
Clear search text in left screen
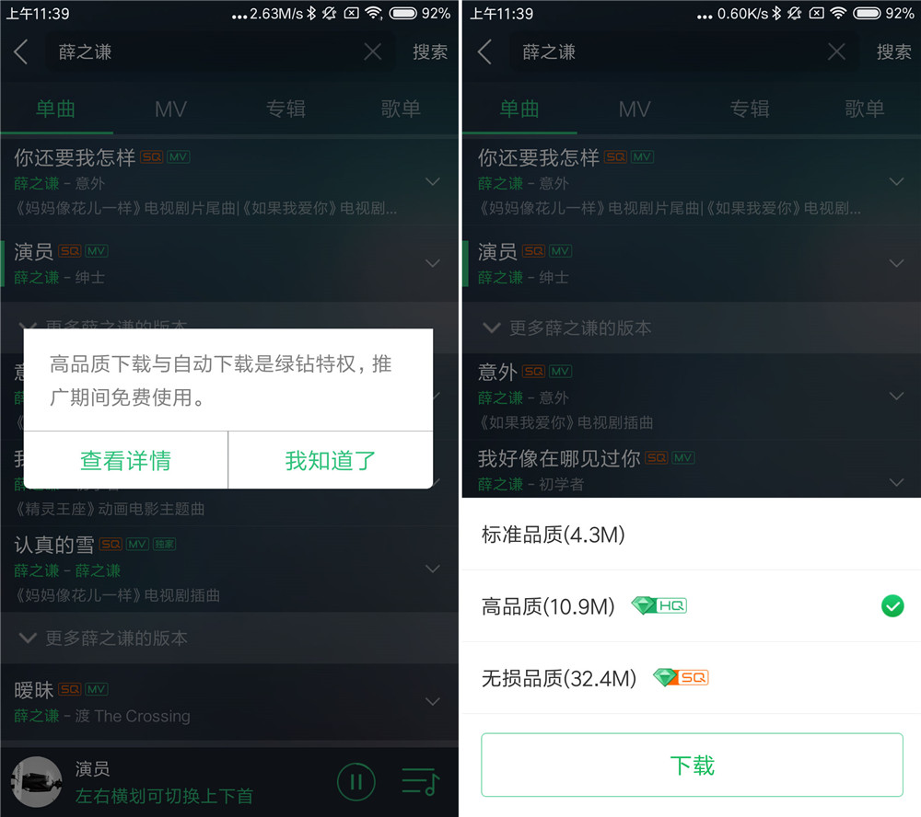click(372, 52)
